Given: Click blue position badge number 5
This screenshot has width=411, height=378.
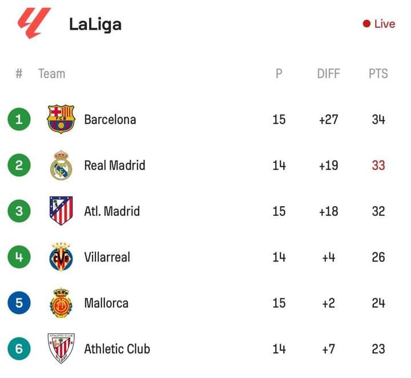Looking at the screenshot, I should click(x=19, y=303).
